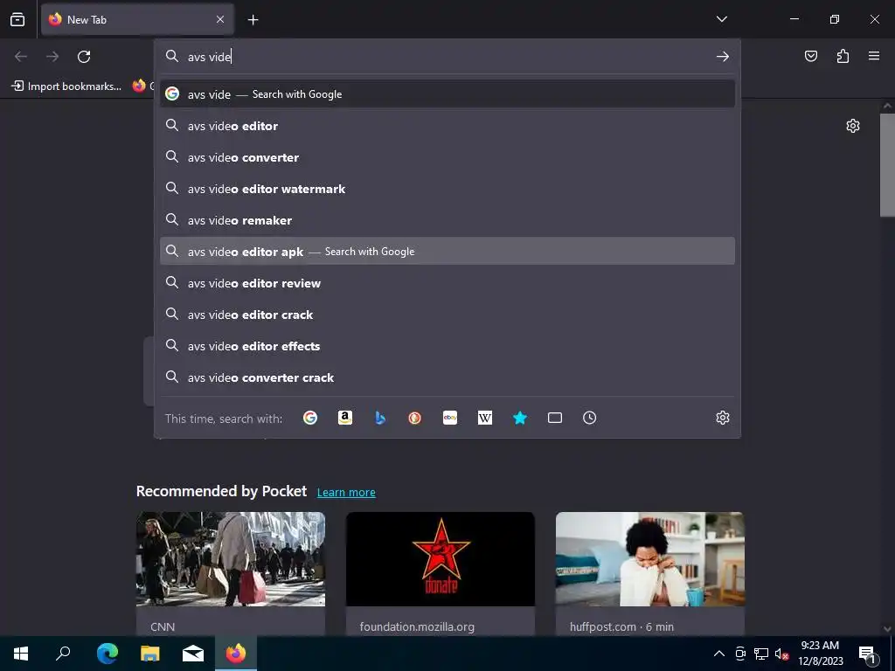Search this time with Bing icon
The width and height of the screenshot is (895, 671).
tap(380, 418)
